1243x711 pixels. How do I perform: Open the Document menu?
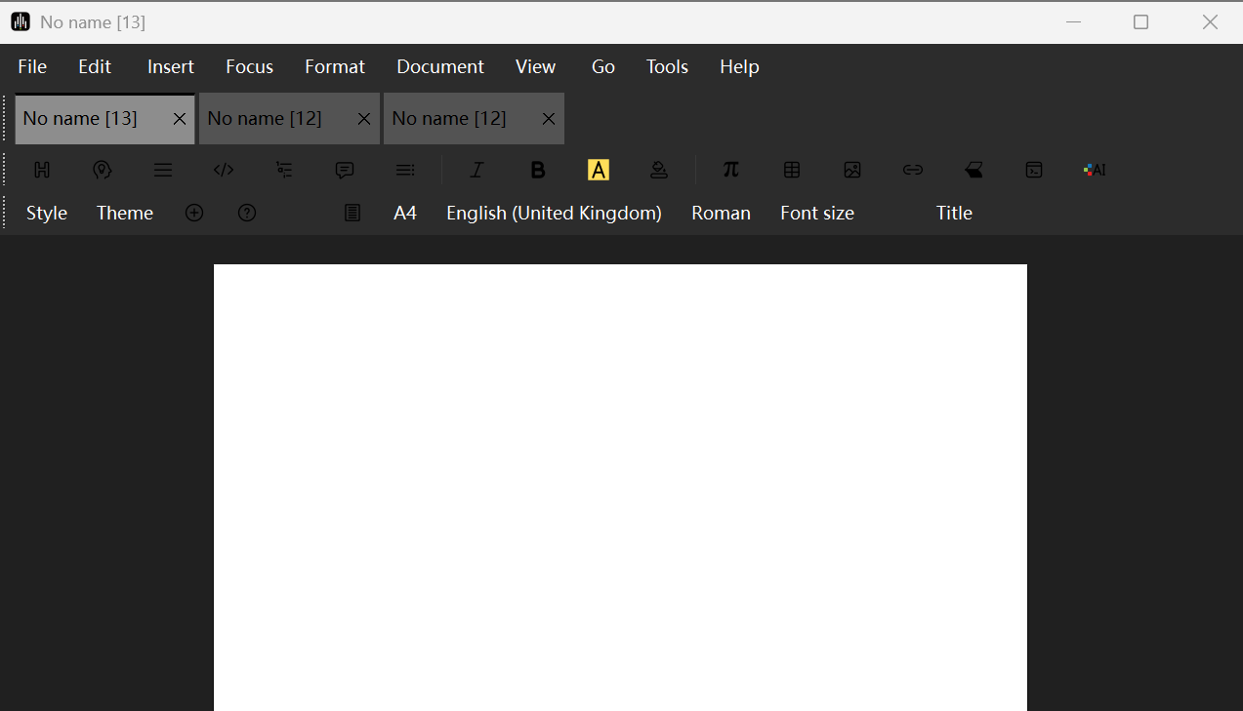440,66
